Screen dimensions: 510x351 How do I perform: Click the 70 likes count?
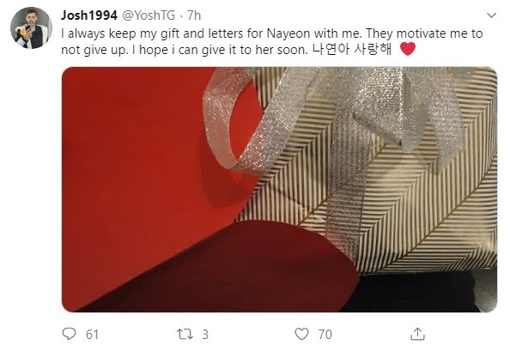[325, 335]
